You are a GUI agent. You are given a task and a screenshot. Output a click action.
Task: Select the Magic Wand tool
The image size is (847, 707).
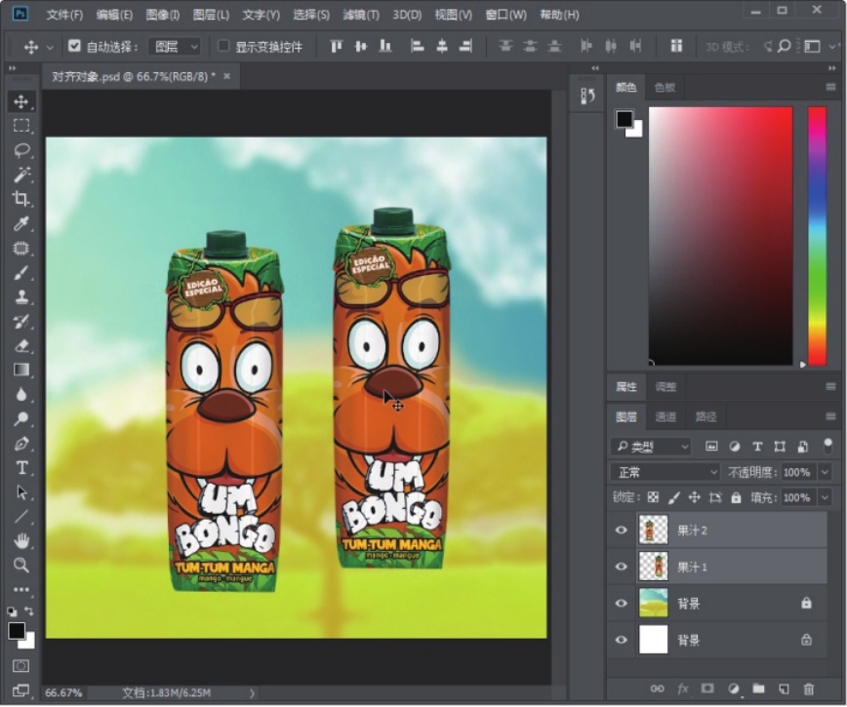pyautogui.click(x=21, y=175)
